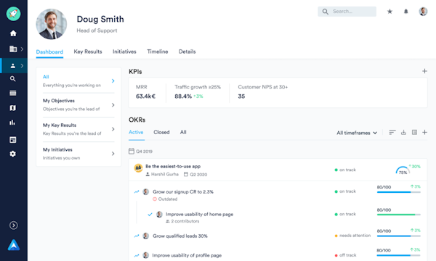This screenshot has width=436, height=261.
Task: Open Grow qualified leads 30% key result
Action: [180, 236]
